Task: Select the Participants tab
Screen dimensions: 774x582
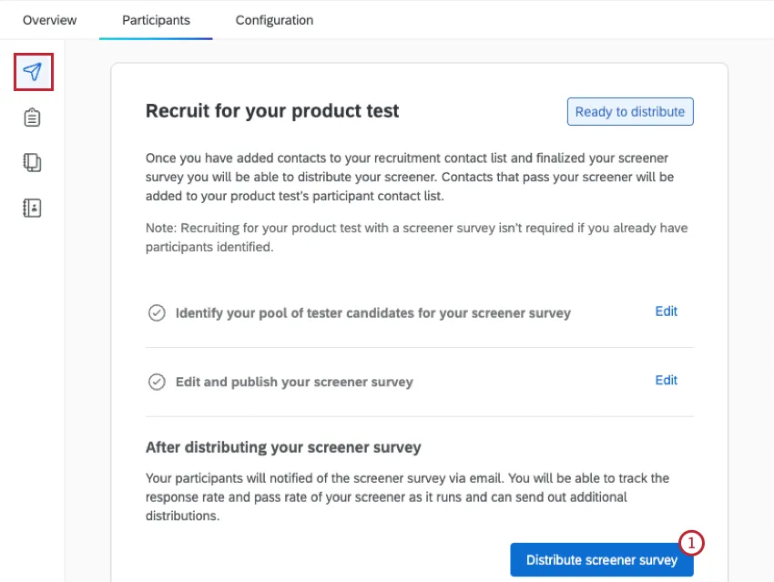Action: (155, 19)
